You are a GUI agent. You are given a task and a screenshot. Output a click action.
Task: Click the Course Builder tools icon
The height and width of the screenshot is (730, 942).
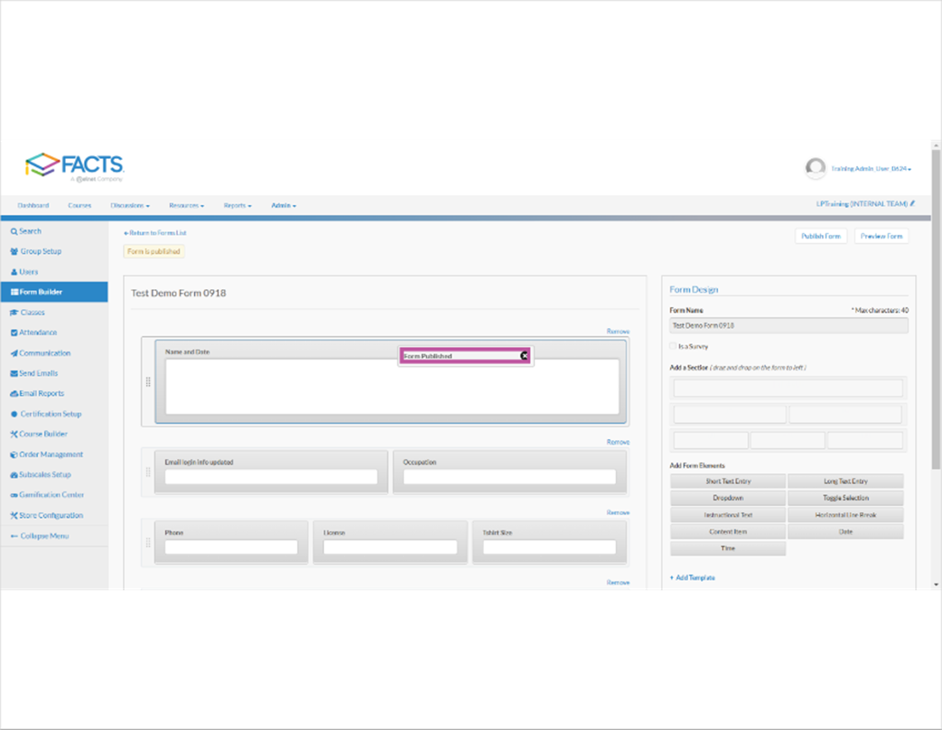14,435
